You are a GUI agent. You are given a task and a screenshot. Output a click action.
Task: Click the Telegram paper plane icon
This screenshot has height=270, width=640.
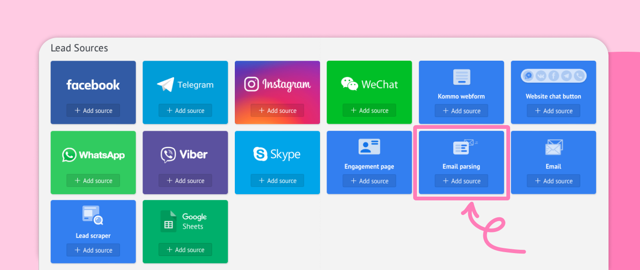(x=165, y=85)
